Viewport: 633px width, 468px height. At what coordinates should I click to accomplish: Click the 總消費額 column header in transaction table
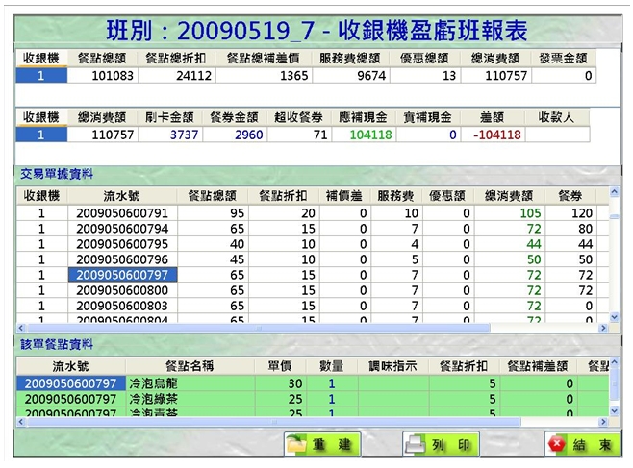tap(509, 196)
